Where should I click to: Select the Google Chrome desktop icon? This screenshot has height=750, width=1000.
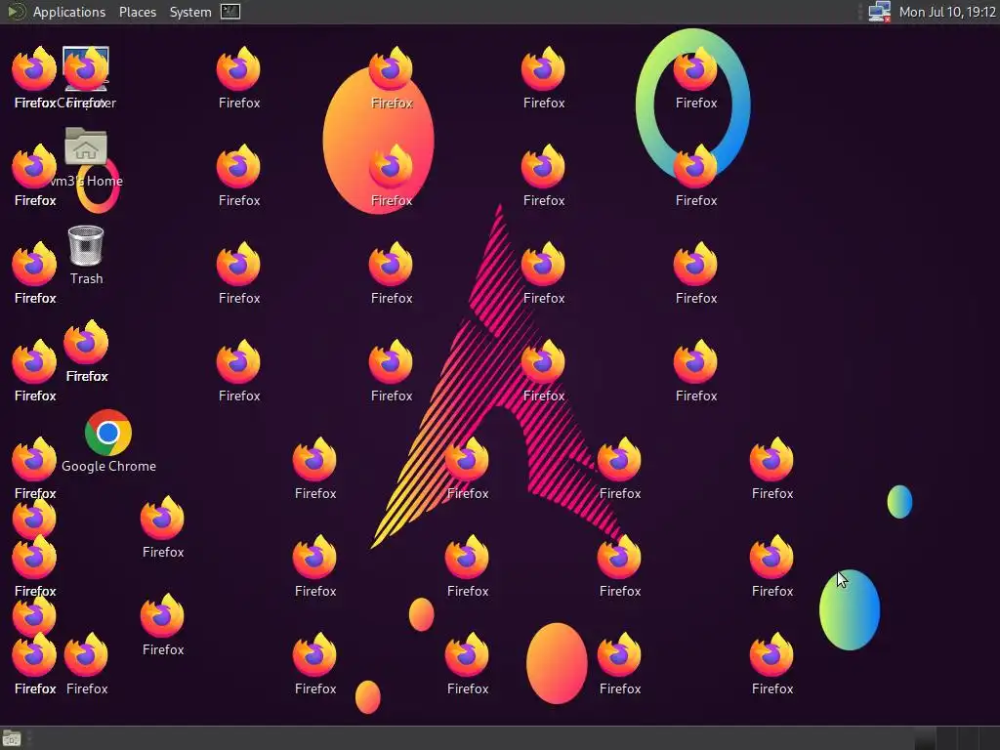pyautogui.click(x=108, y=433)
